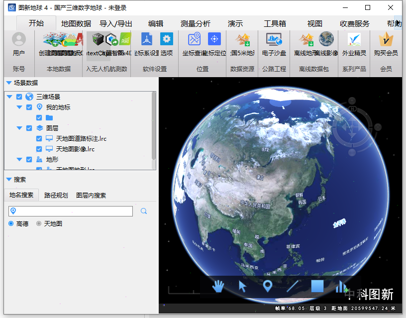Switch to the 地名搜索 tab

coord(21,195)
